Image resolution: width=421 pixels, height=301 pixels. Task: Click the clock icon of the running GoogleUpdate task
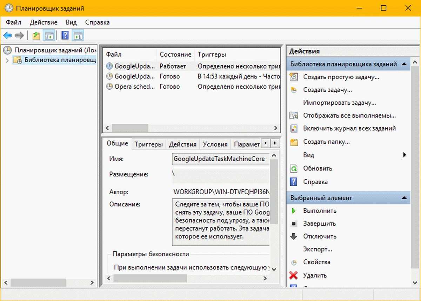click(109, 66)
